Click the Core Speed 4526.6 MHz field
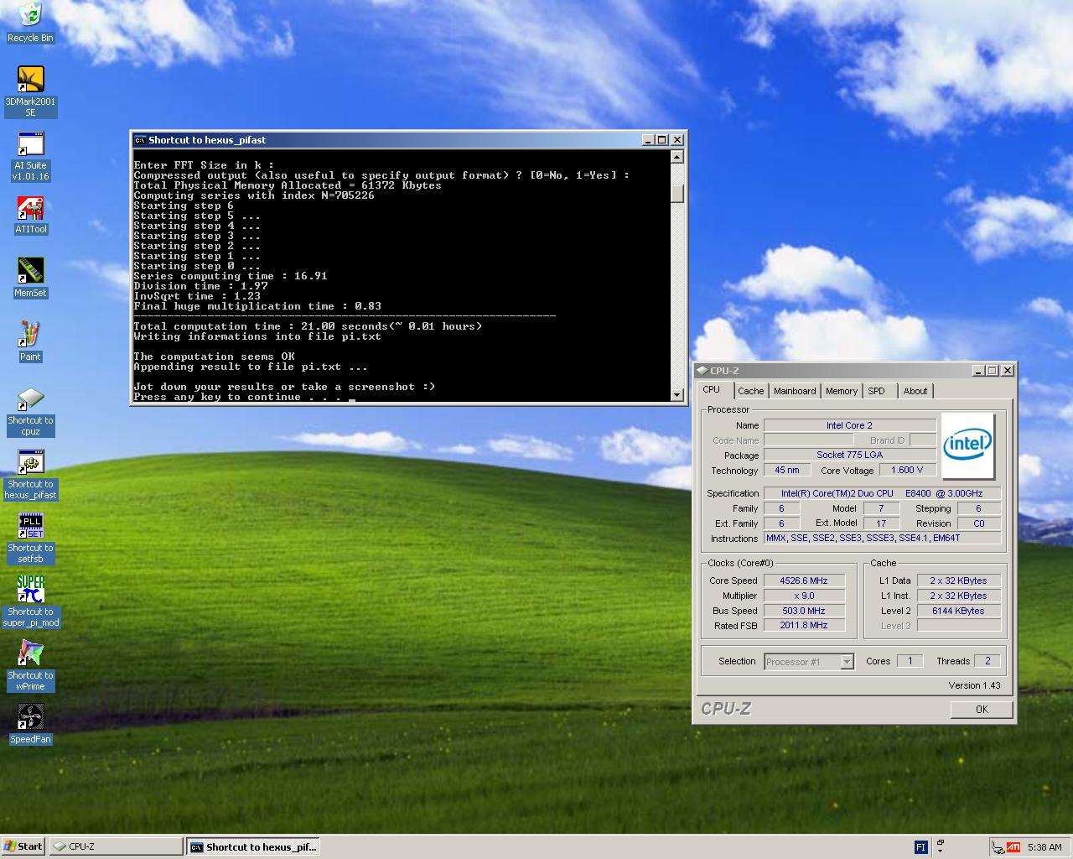The image size is (1073, 859). point(804,580)
